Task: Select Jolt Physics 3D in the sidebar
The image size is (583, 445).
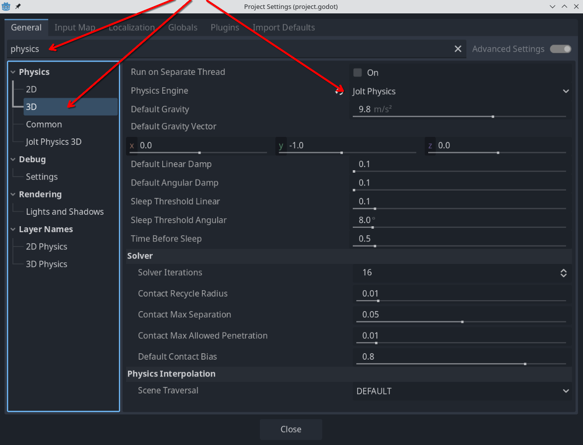Action: (x=54, y=142)
